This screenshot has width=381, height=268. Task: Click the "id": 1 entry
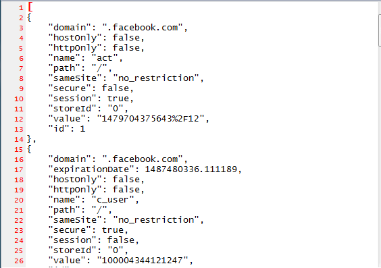[x=67, y=129]
